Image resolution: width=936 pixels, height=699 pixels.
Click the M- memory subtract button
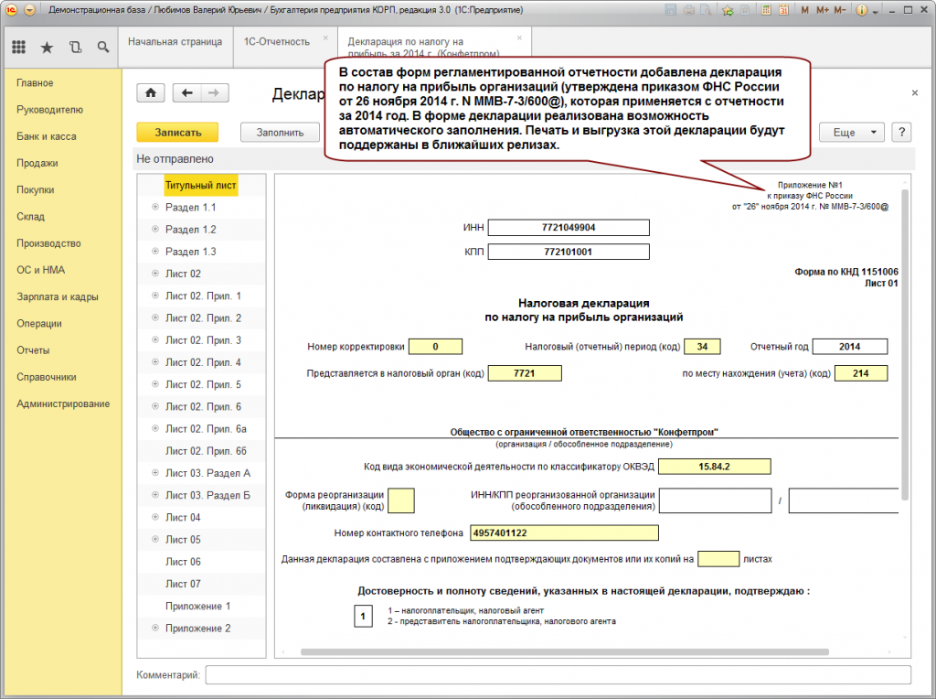pos(840,10)
